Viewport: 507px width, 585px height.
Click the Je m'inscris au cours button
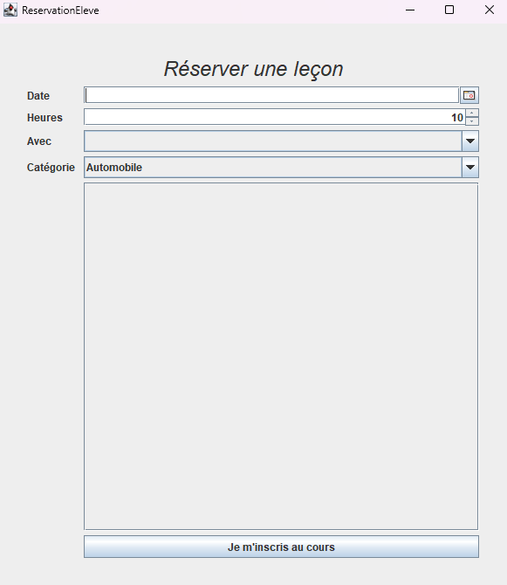tap(282, 547)
